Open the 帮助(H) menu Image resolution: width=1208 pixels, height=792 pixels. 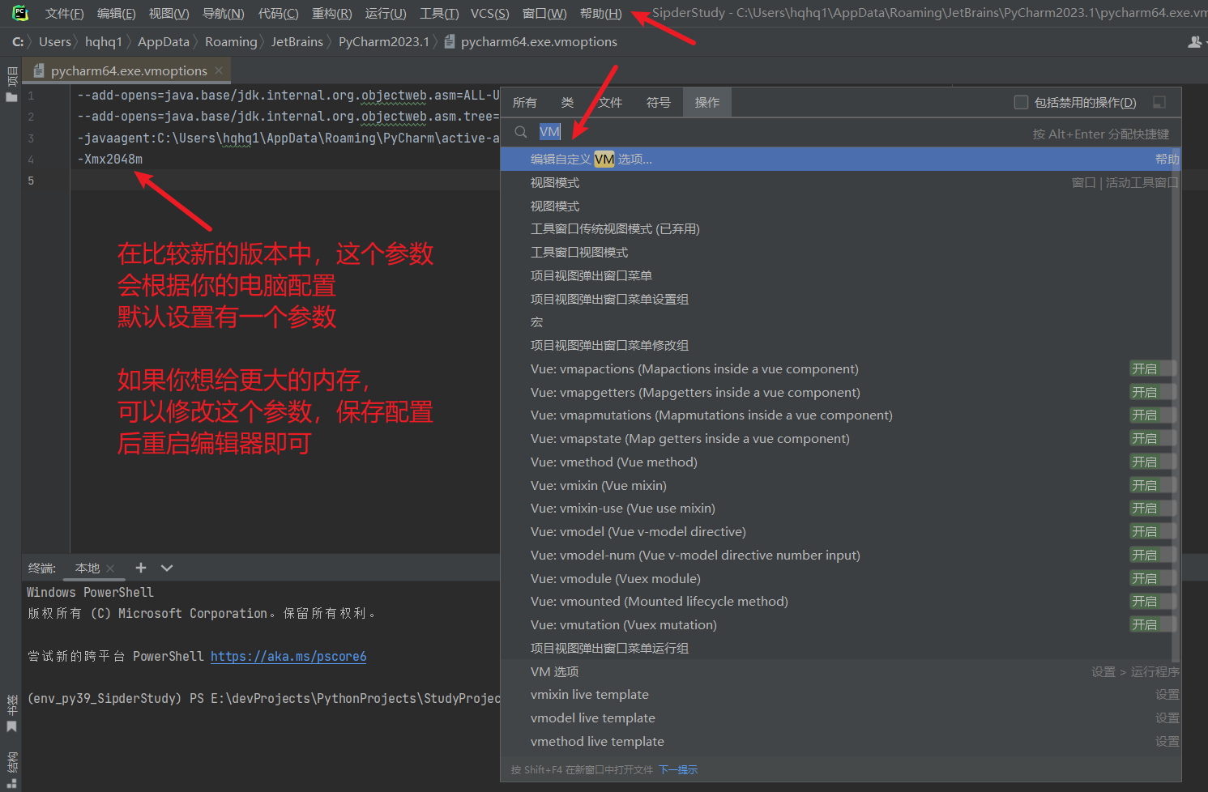(600, 13)
